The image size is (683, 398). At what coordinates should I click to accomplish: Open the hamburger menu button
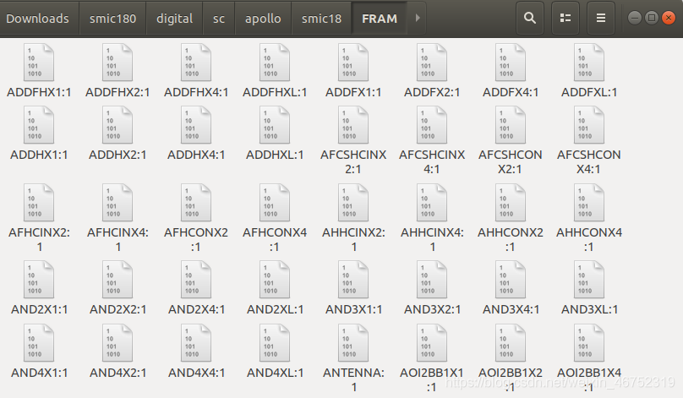point(601,18)
